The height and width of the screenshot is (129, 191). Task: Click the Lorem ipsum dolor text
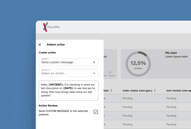click(177, 56)
